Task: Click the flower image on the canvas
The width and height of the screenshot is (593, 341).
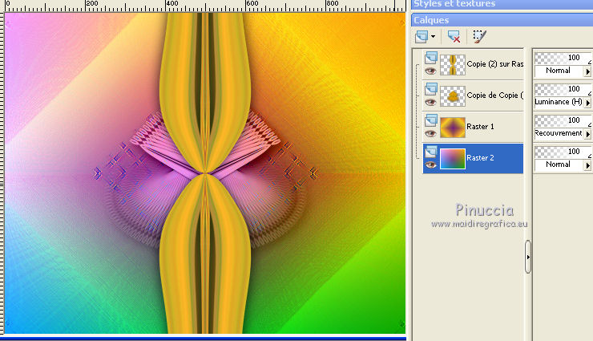Action: coord(204,173)
